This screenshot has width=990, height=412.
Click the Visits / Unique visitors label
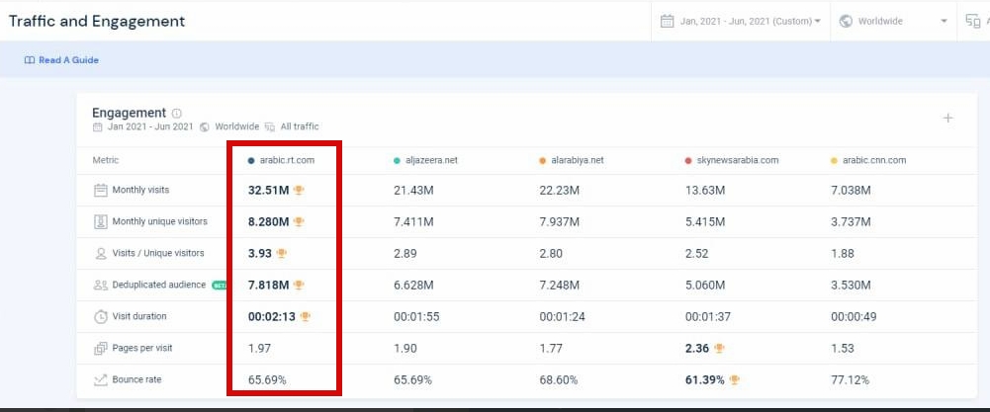tap(158, 253)
